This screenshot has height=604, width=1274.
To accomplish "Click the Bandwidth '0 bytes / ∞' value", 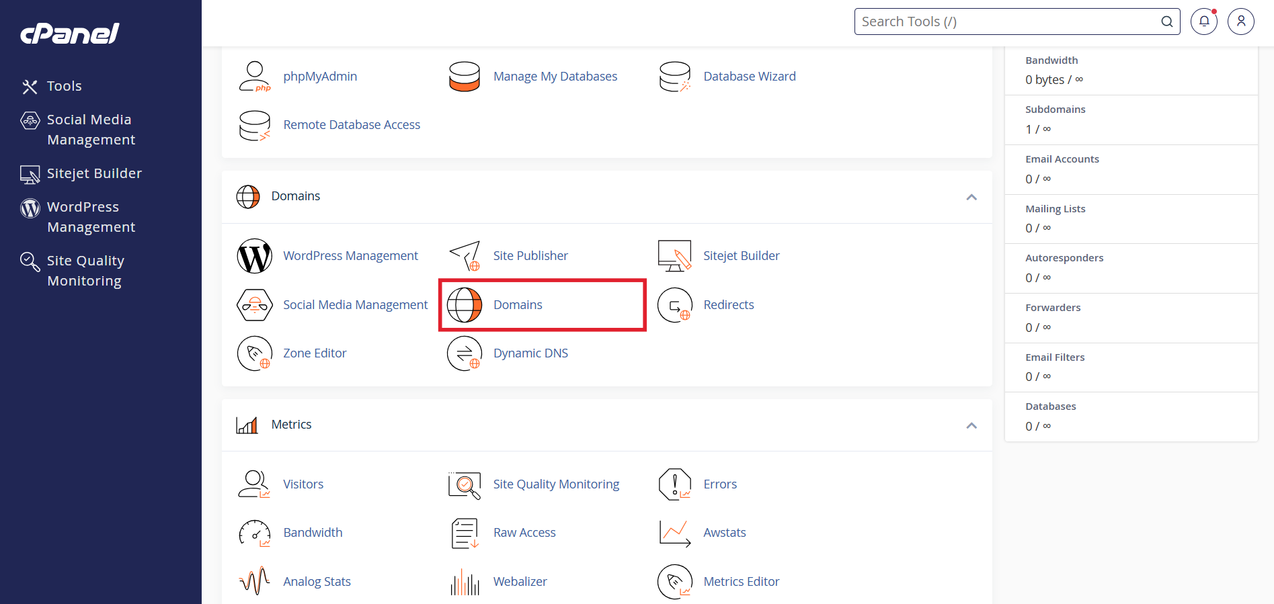I will [x=1054, y=80].
